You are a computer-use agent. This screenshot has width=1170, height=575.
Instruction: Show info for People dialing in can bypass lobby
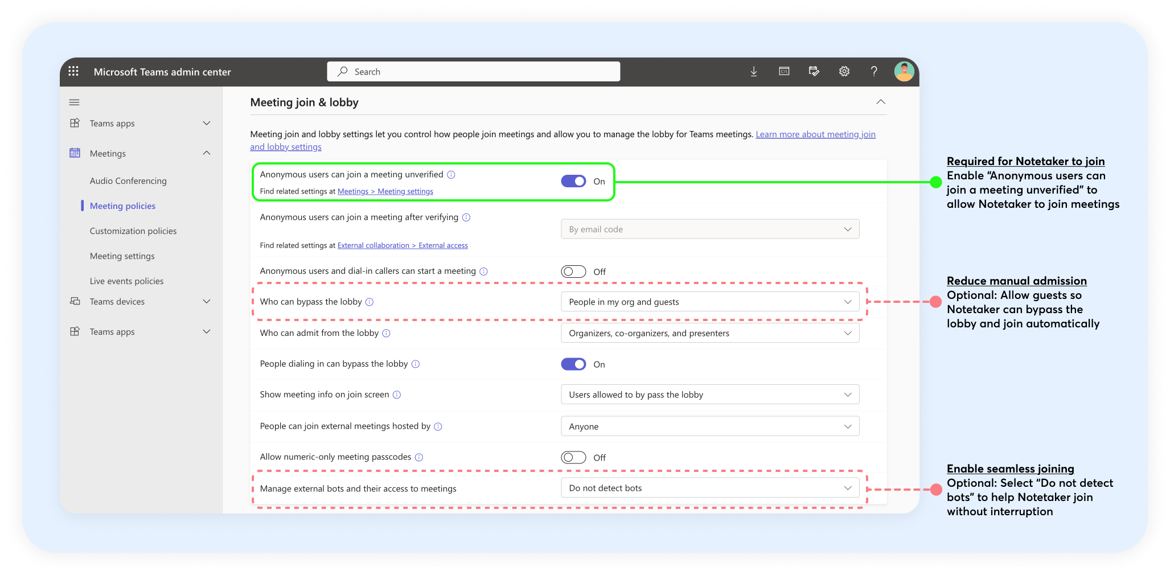click(416, 364)
